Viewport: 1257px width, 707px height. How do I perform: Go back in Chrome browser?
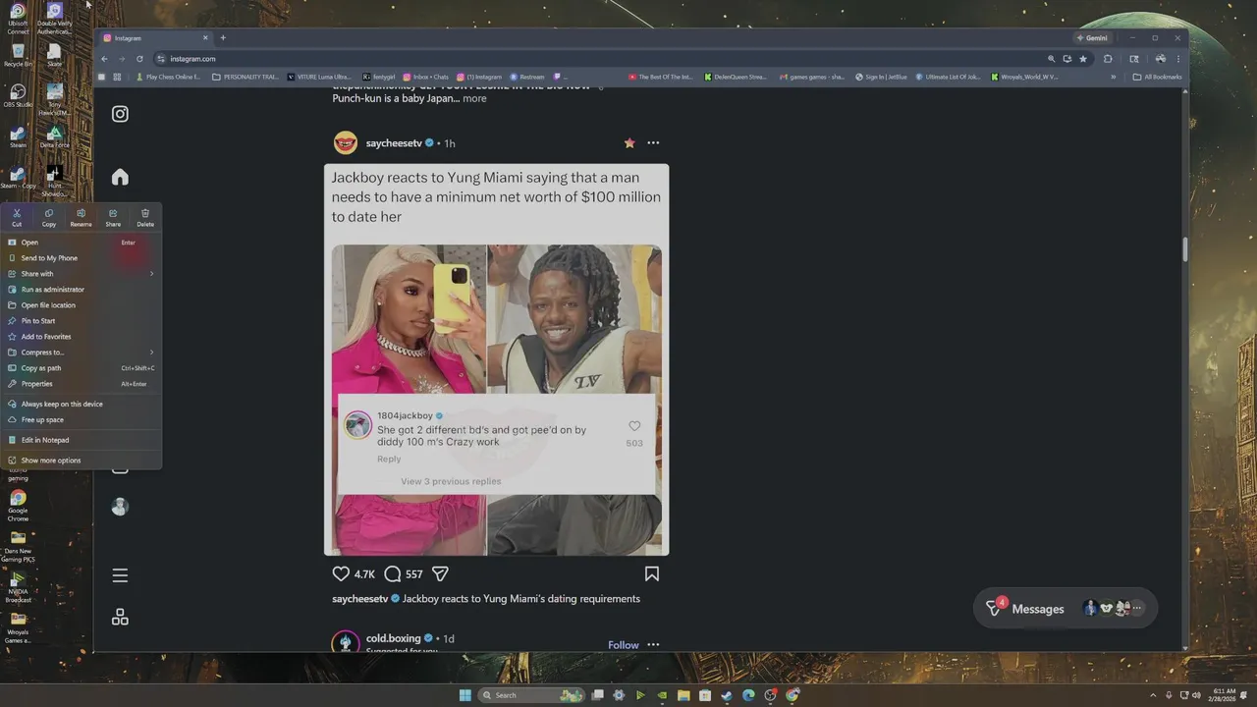(x=105, y=59)
